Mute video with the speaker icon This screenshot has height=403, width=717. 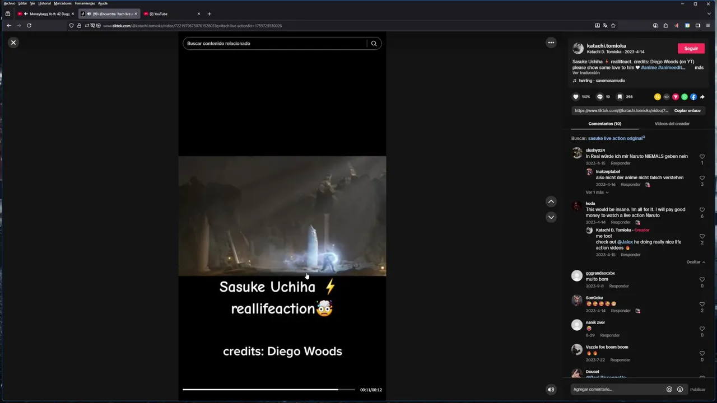tap(551, 390)
